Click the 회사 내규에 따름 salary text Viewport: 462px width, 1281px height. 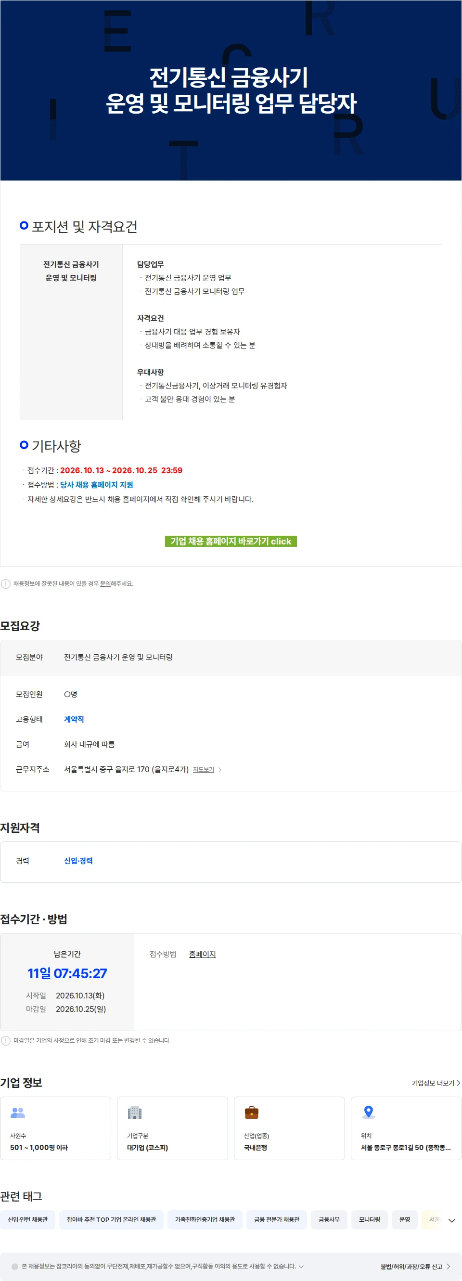point(90,744)
